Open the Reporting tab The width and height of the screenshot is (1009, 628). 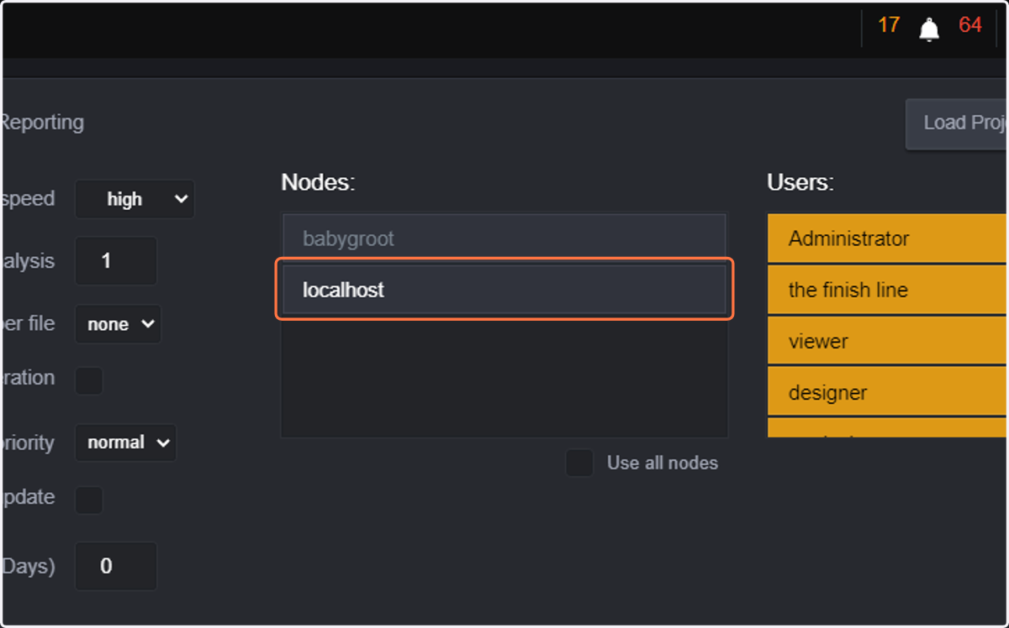point(42,123)
